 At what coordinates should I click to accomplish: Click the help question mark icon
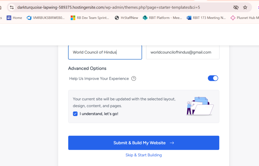pyautogui.click(x=134, y=79)
